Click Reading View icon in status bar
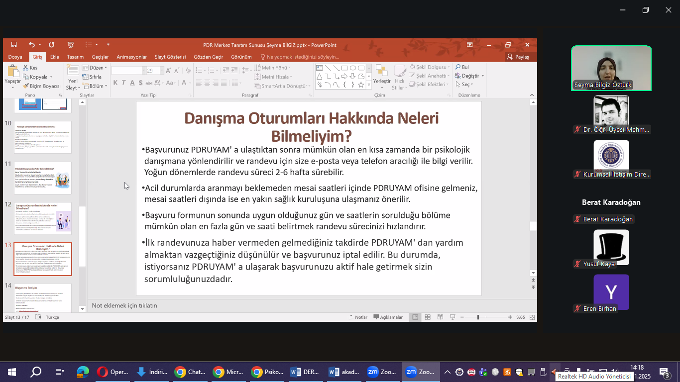The width and height of the screenshot is (680, 382). (440, 317)
